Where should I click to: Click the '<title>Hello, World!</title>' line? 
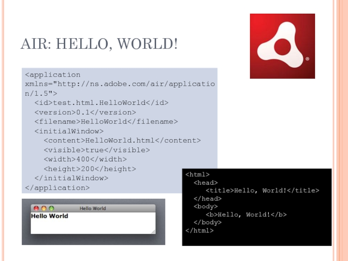(262, 191)
